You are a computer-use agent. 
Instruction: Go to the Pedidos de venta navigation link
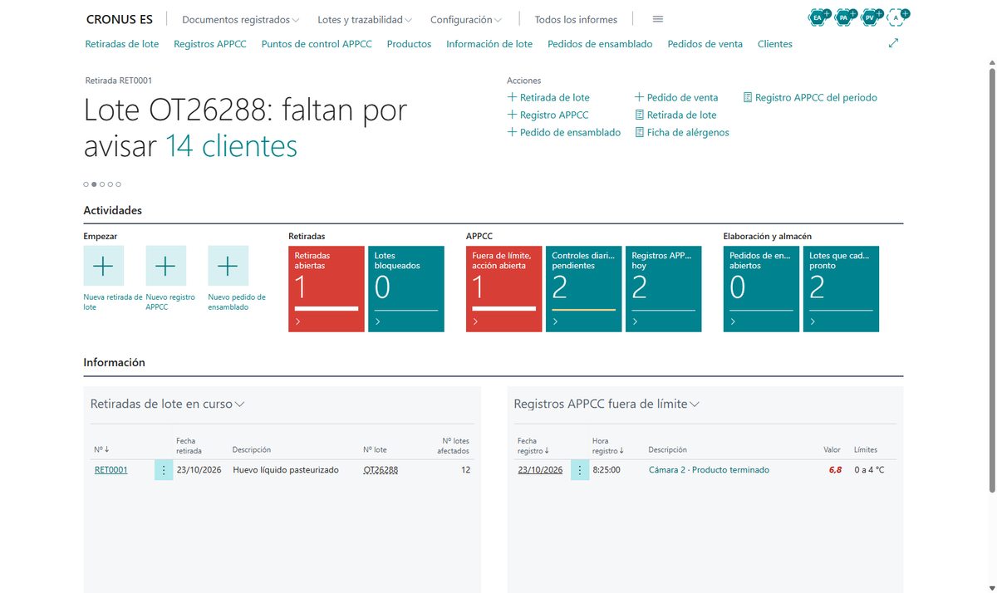coord(705,44)
